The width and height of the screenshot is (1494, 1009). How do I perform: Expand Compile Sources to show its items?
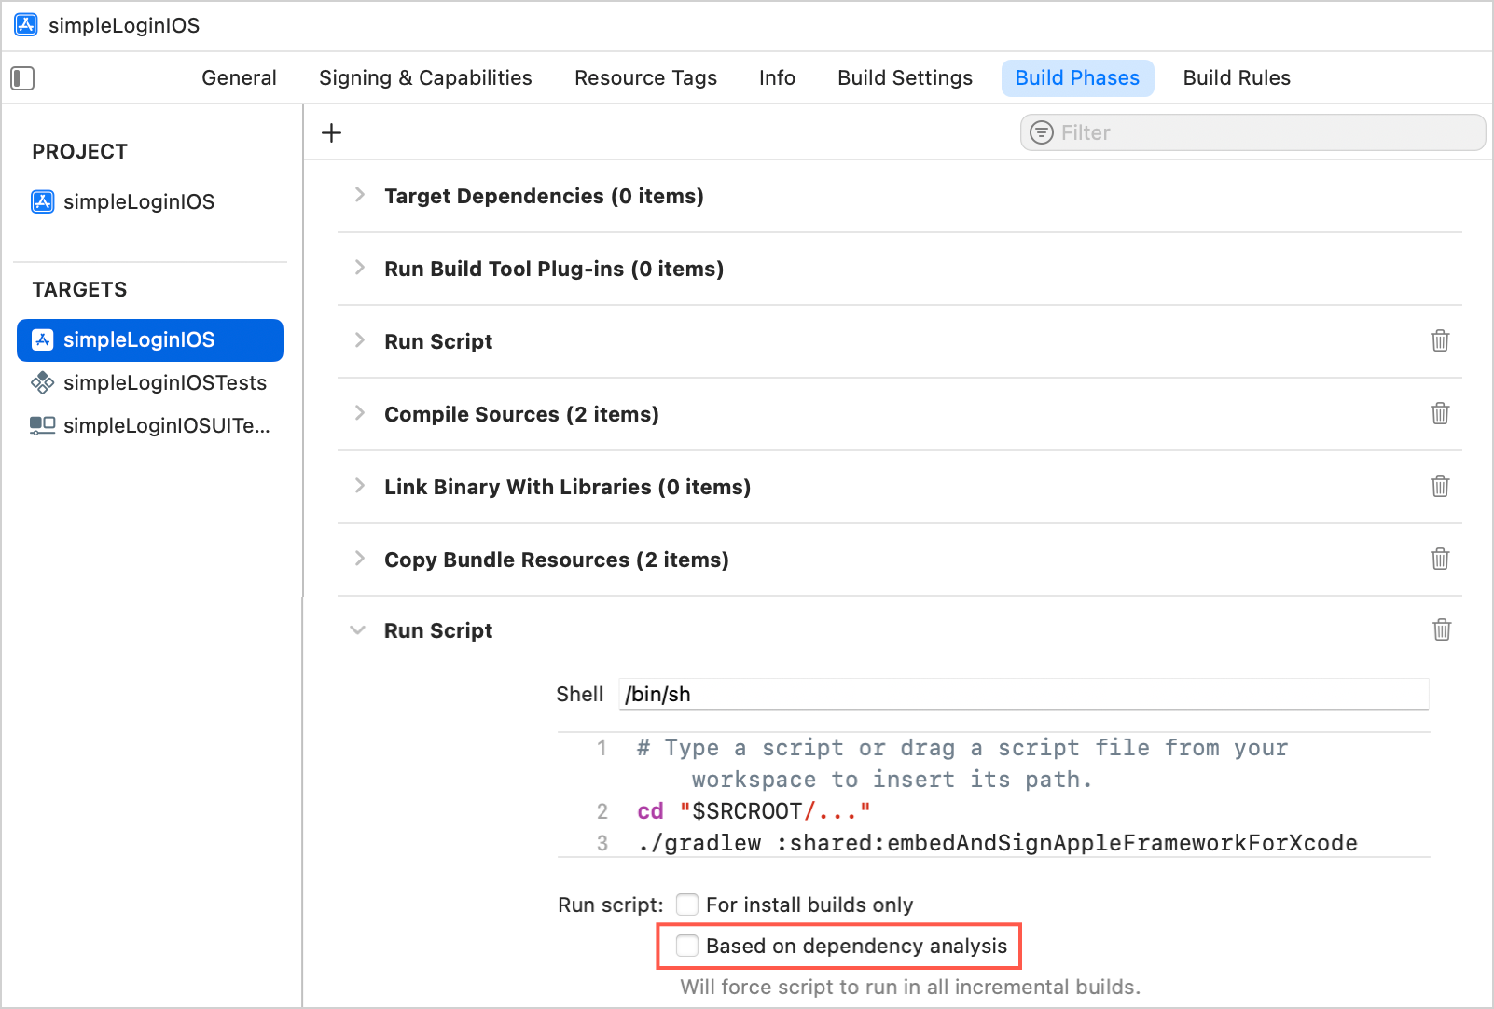click(x=359, y=414)
